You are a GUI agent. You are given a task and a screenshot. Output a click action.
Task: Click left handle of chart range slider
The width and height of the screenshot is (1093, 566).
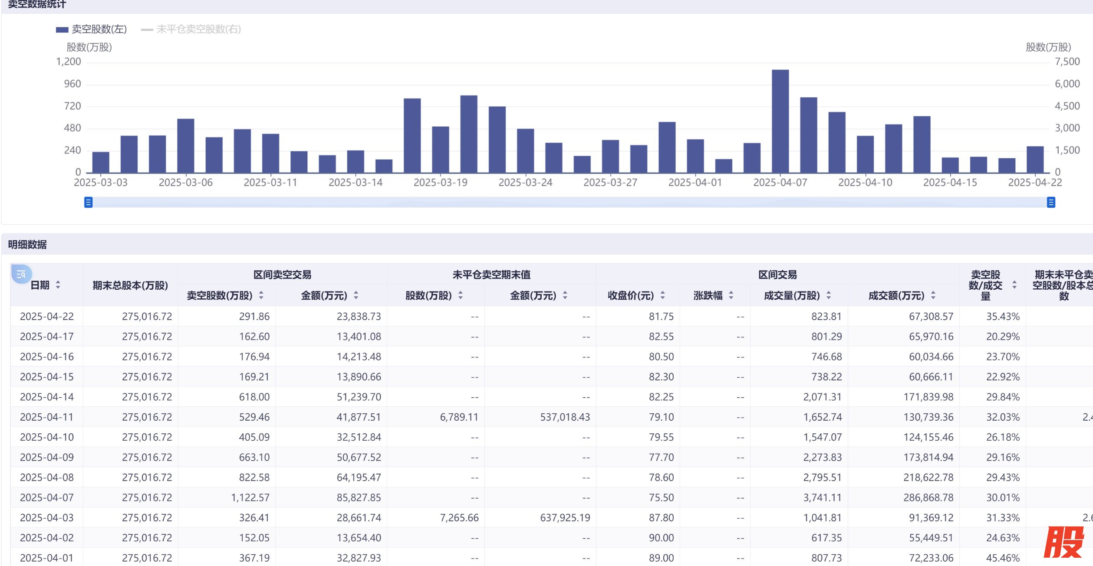(88, 202)
